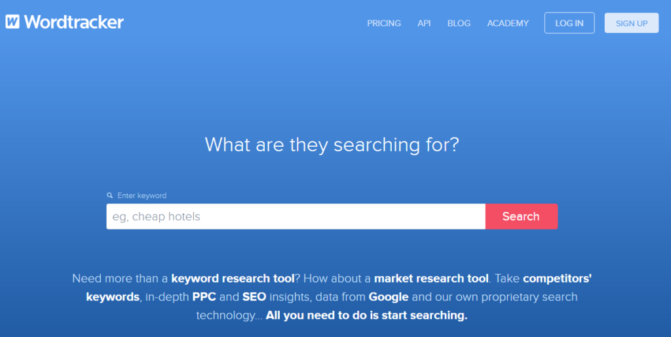Go to the API menu link
This screenshot has width=671, height=337.
[x=424, y=23]
